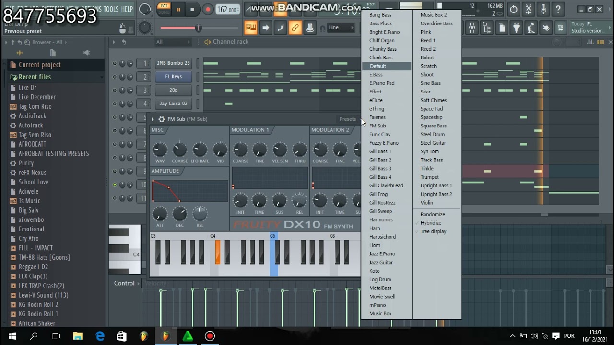Expand the FM Sub plugin menu arrow
This screenshot has width=614, height=345.
(x=153, y=119)
